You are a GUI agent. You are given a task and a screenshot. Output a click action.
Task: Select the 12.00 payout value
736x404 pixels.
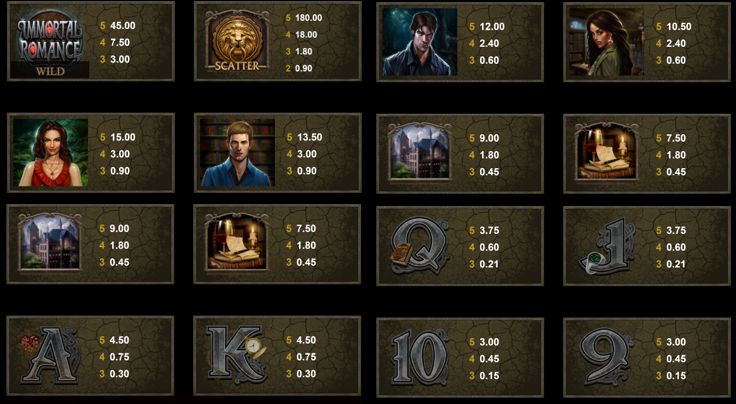point(492,27)
